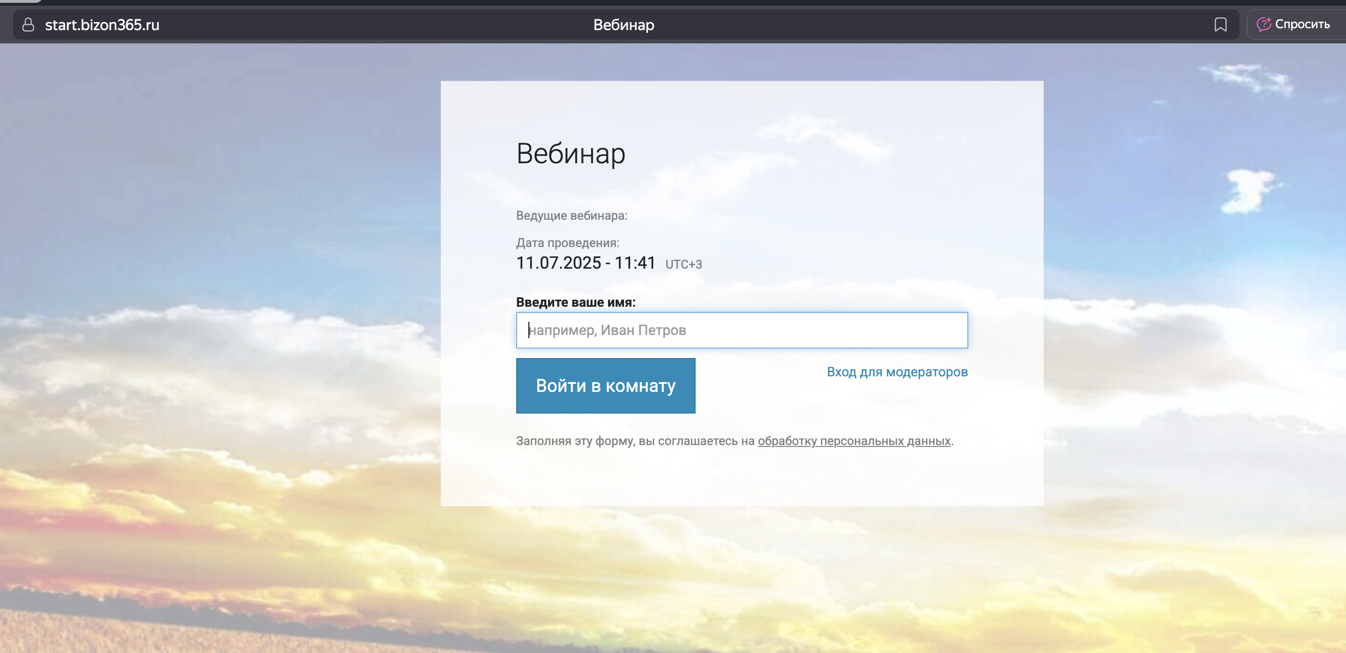
Task: Open the Вход для модераторов link
Action: [x=897, y=372]
